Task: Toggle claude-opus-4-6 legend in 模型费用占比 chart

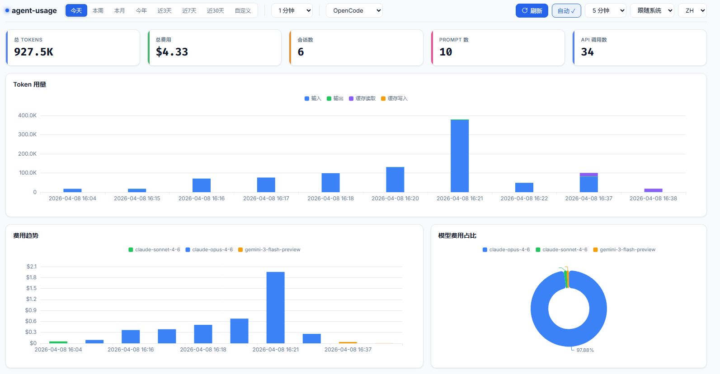Action: pyautogui.click(x=506, y=249)
